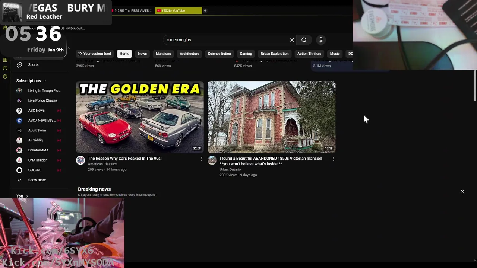Open Live Police Chases channel avatar
This screenshot has height=268, width=477.
click(19, 100)
